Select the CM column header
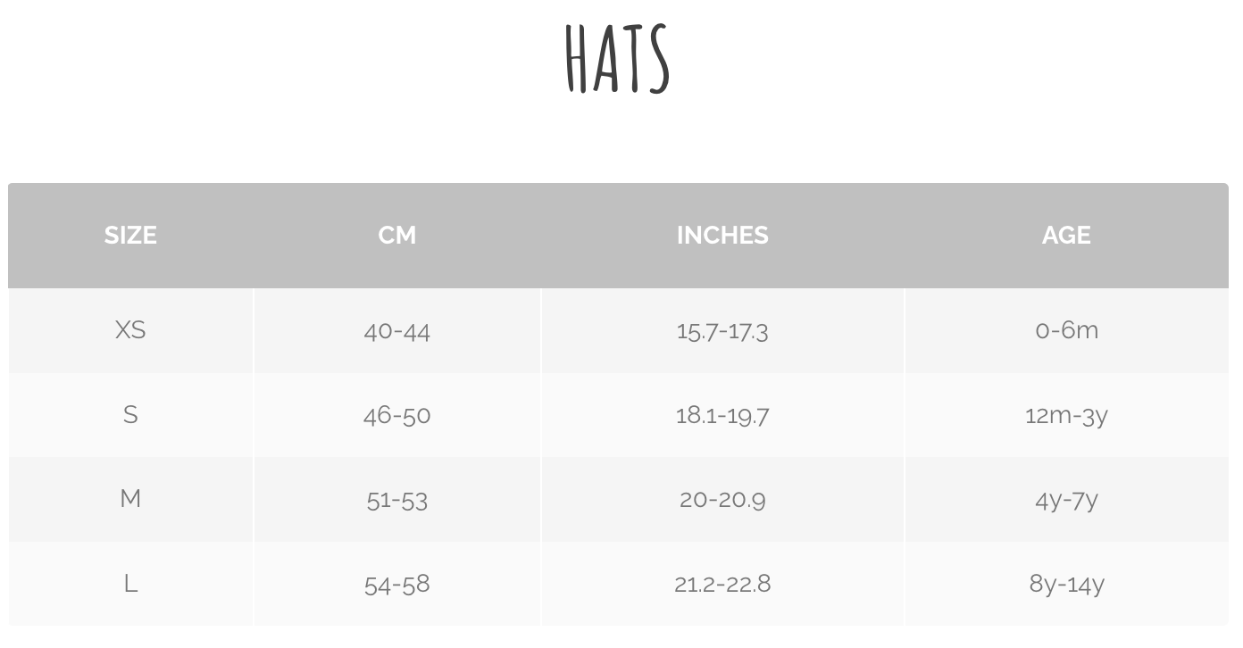The height and width of the screenshot is (648, 1243). click(396, 235)
